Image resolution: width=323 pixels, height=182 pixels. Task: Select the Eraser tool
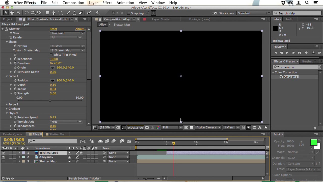click(80, 13)
